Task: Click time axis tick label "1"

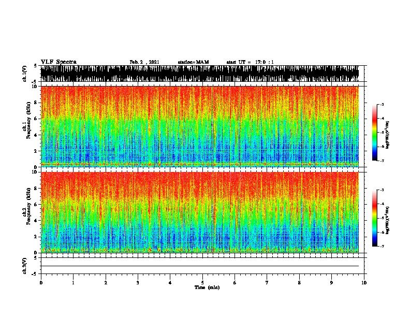Action: 73,283
